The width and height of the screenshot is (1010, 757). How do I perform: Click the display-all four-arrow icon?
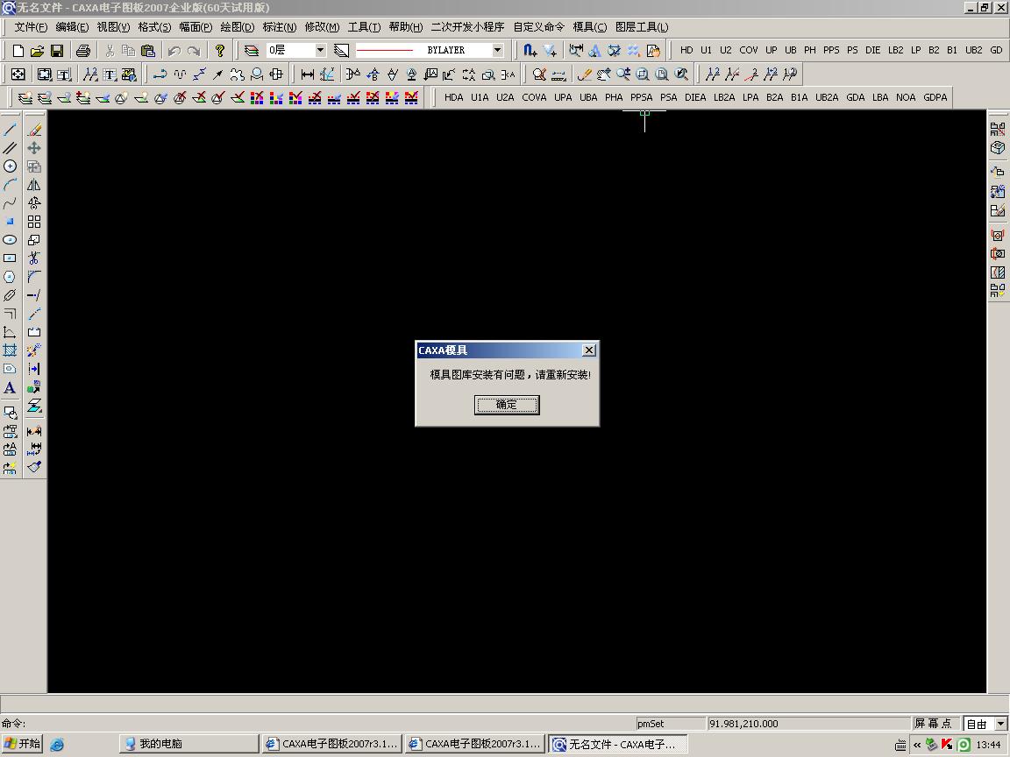pyautogui.click(x=18, y=74)
